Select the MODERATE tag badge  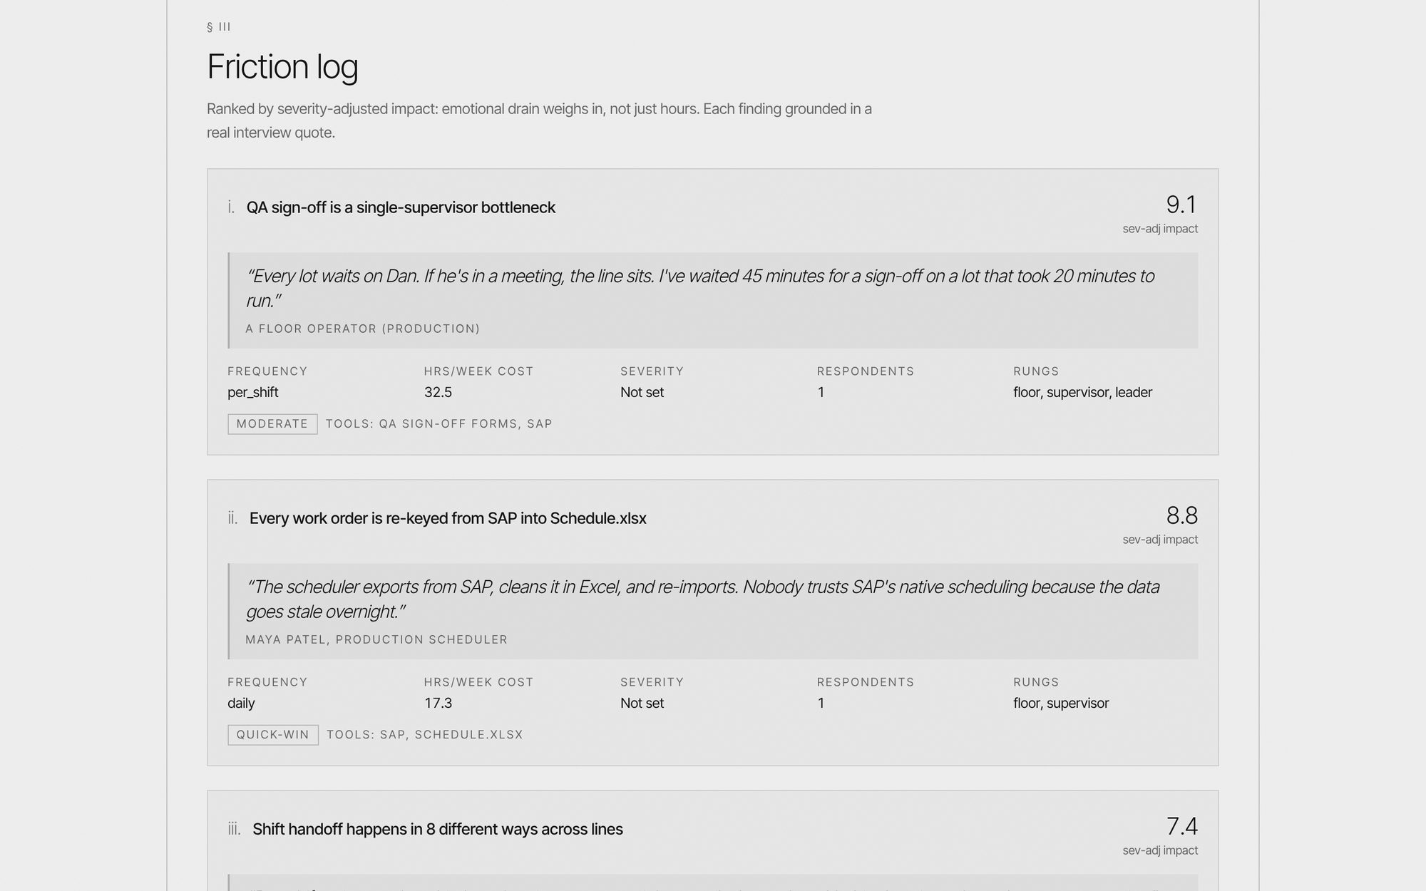pos(272,424)
